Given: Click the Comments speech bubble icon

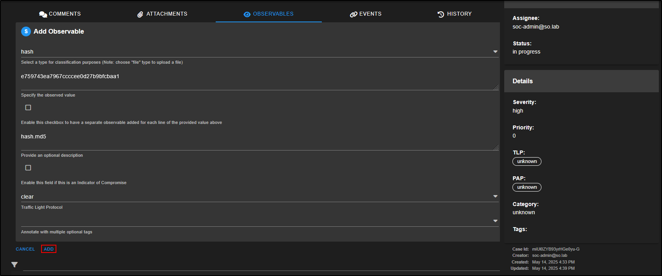Looking at the screenshot, I should click(43, 14).
